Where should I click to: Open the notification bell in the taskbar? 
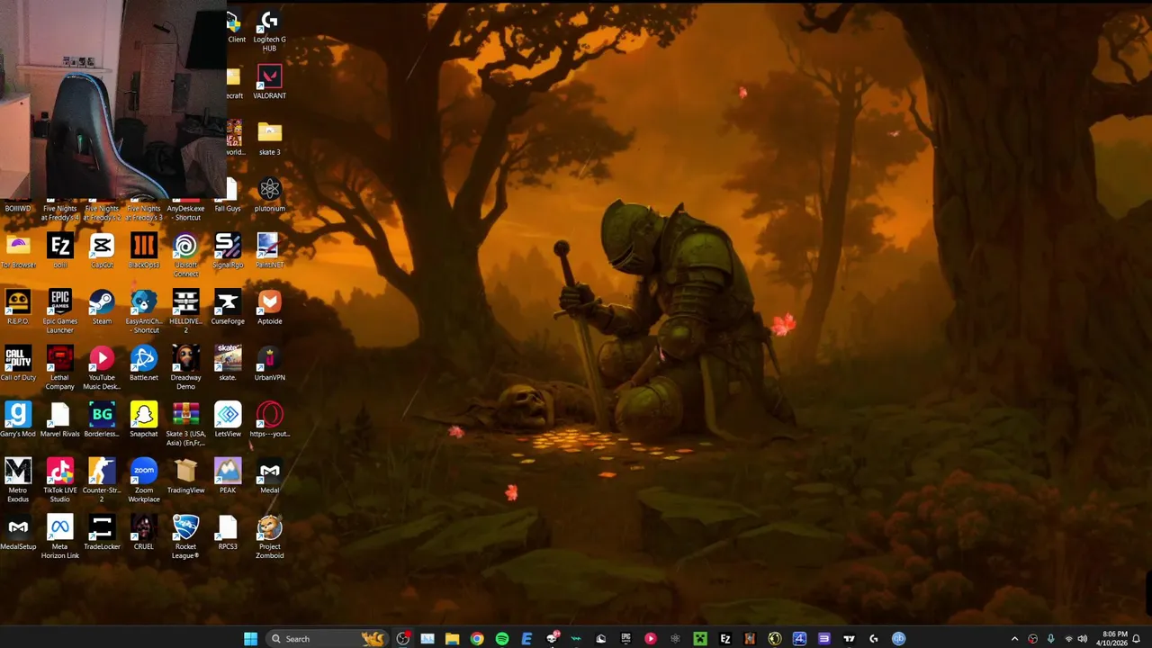(x=1137, y=639)
